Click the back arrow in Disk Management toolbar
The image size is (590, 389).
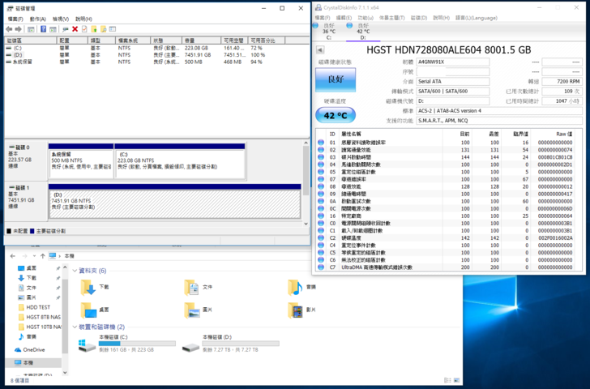[8, 28]
